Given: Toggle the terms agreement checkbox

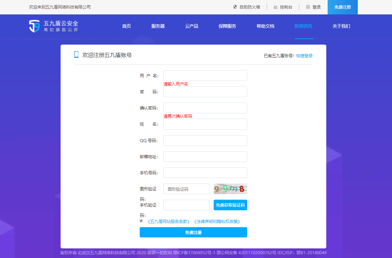Looking at the screenshot, I should 141,221.
